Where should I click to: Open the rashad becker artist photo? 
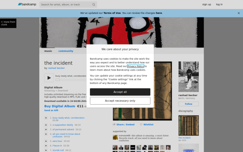[x=189, y=77]
